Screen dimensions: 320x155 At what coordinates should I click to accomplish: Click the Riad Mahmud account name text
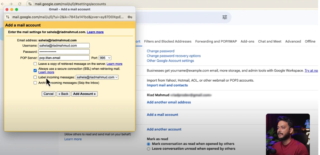[x=158, y=95]
